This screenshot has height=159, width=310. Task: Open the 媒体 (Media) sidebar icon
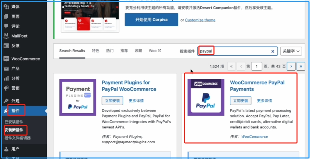pos(6,7)
